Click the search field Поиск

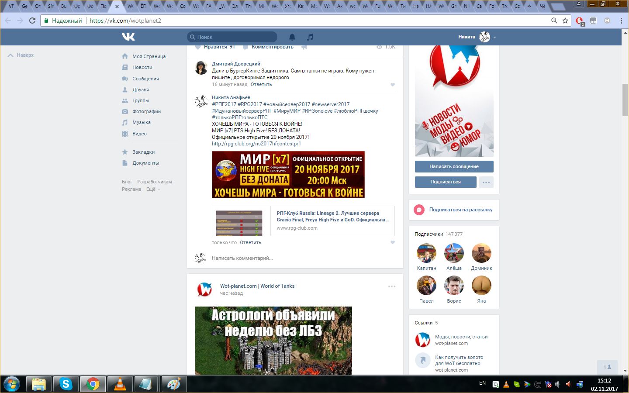[232, 37]
